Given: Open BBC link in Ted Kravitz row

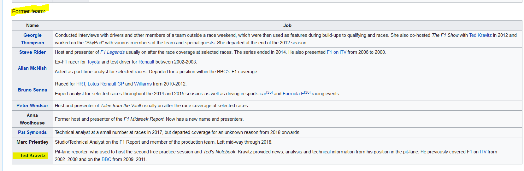Looking at the screenshot, I should (106, 159).
